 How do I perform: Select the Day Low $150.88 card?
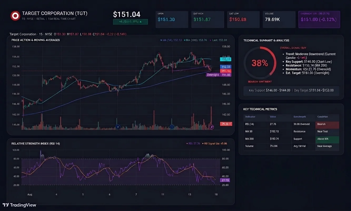pyautogui.click(x=243, y=19)
